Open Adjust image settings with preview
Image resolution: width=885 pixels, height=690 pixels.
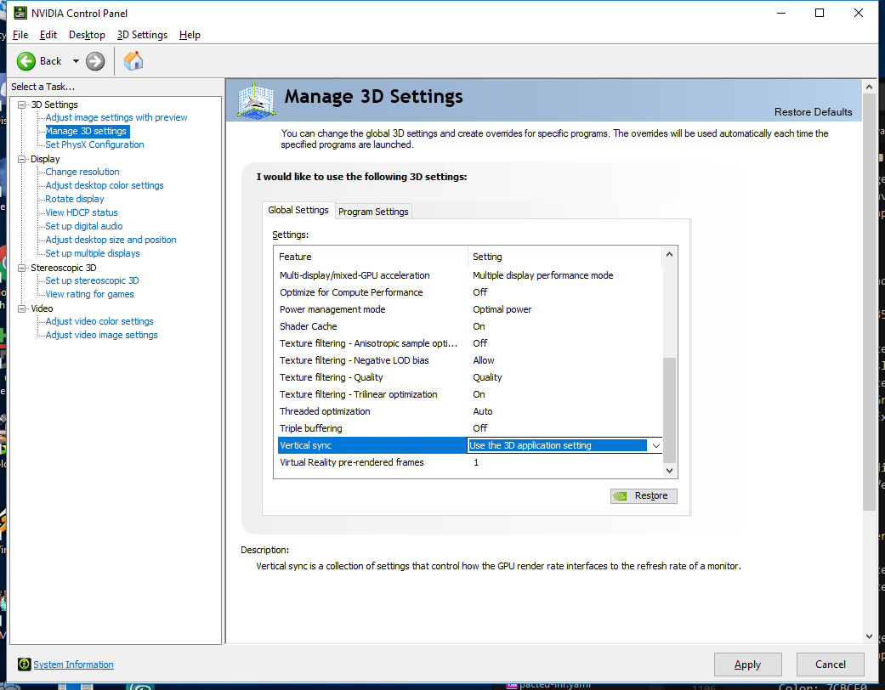click(x=116, y=117)
